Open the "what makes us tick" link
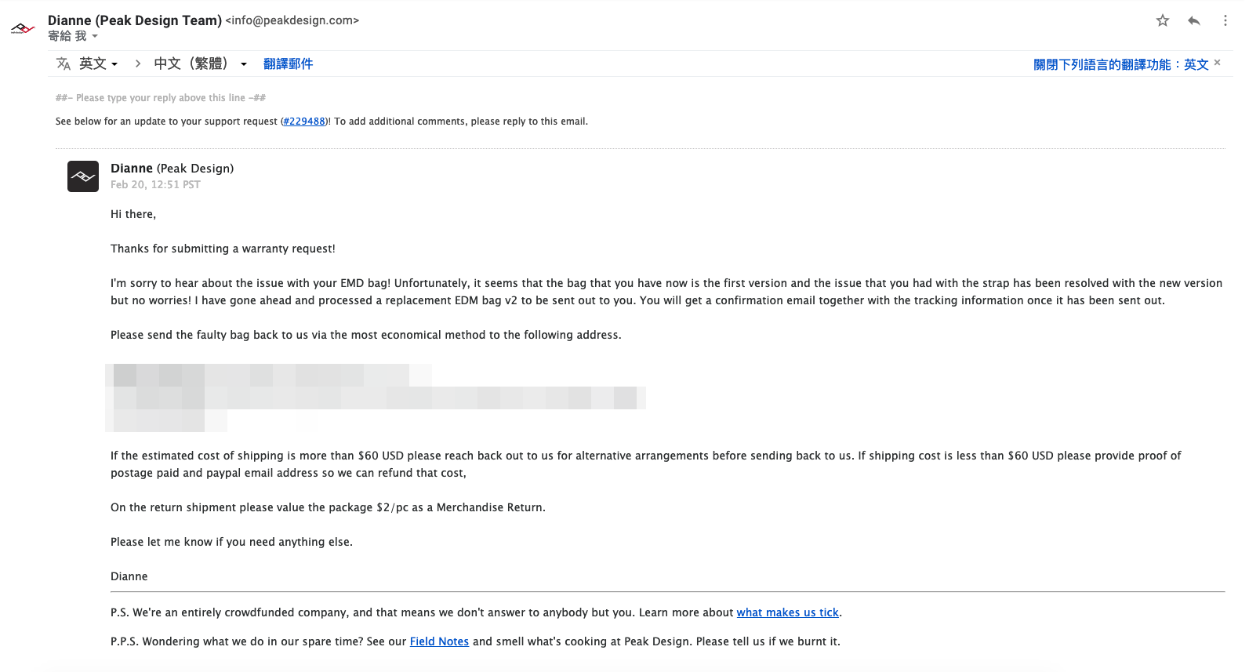This screenshot has width=1249, height=672. click(787, 612)
